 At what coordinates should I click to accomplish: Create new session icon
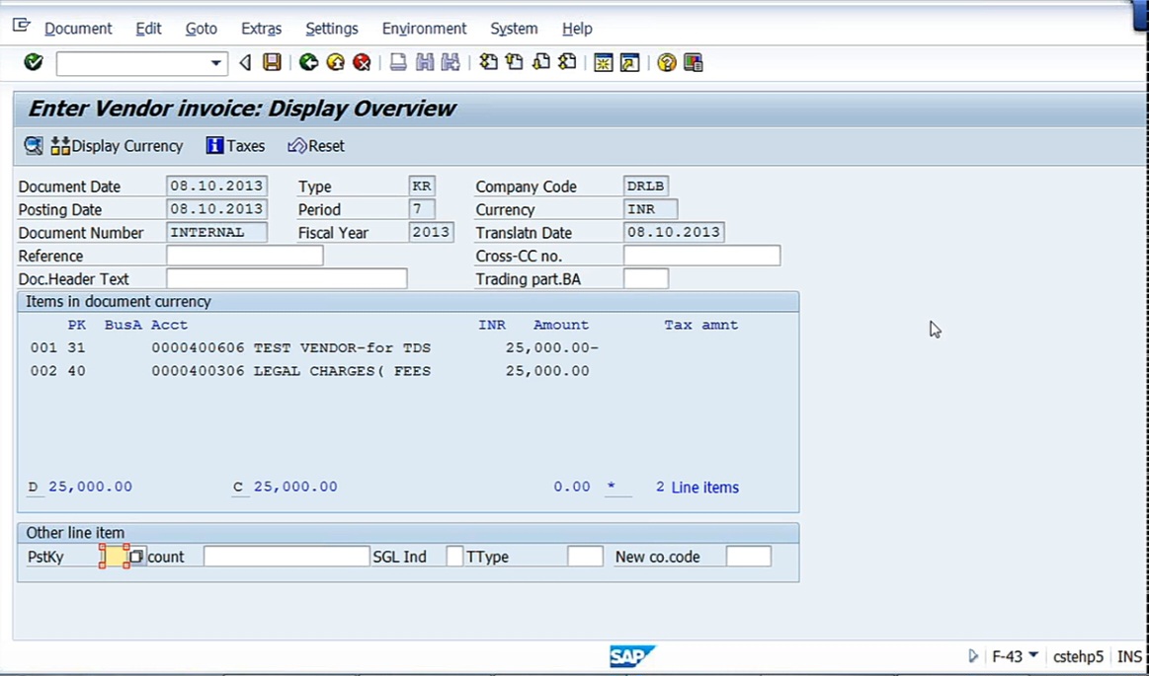point(603,62)
